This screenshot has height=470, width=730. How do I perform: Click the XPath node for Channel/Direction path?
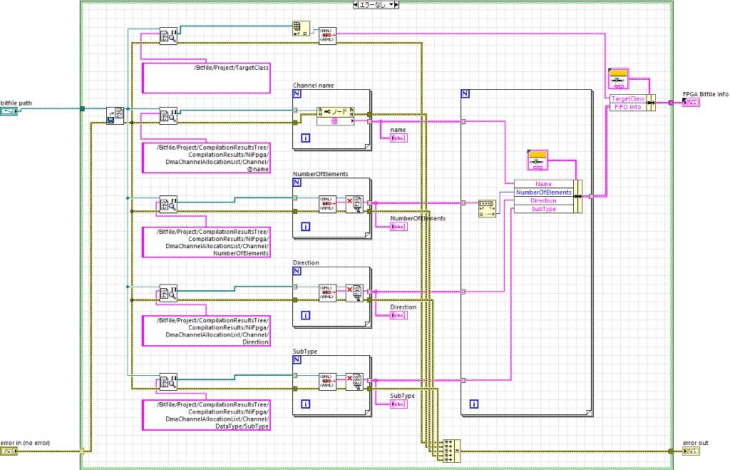[168, 293]
